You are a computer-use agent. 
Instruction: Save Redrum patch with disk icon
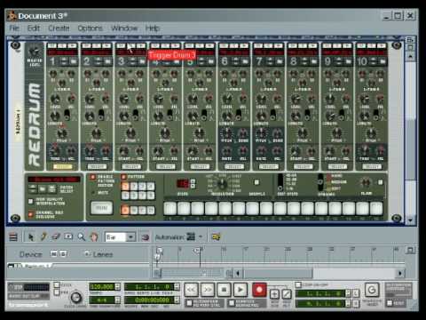click(x=52, y=188)
